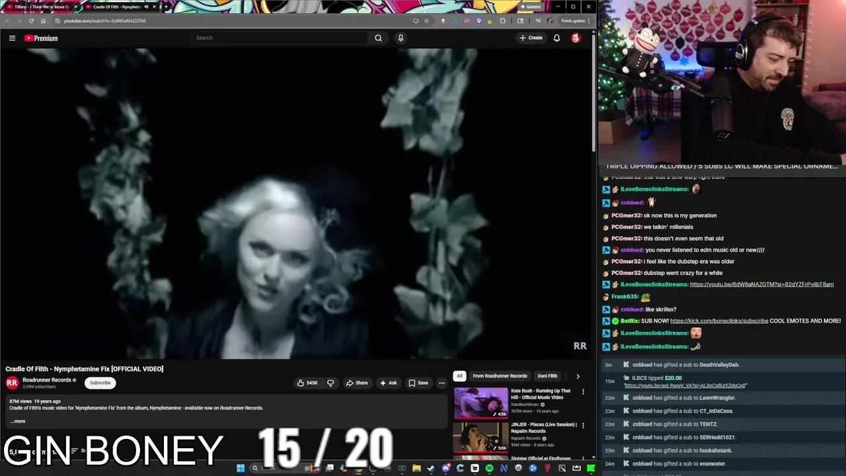Open Steam from the taskbar

(431, 468)
